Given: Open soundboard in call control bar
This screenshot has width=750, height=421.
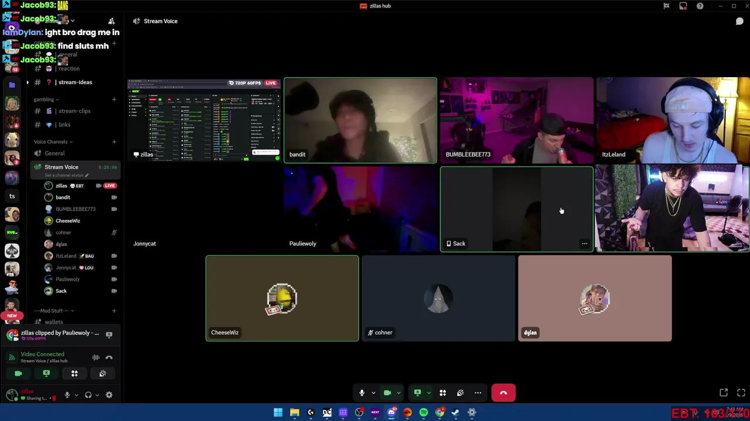Looking at the screenshot, I should (x=461, y=393).
